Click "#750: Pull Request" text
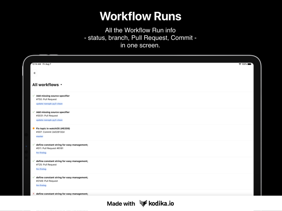 coord(46,99)
